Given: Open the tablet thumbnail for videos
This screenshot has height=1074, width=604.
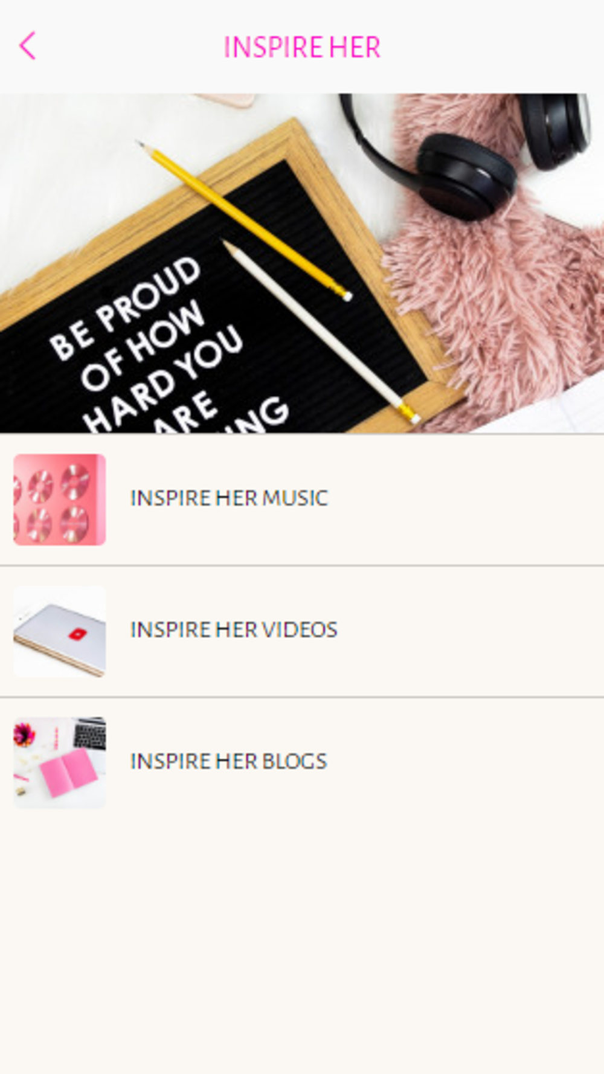Looking at the screenshot, I should pos(60,631).
